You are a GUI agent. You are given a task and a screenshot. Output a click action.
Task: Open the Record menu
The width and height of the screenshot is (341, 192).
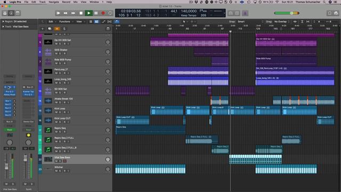click(66, 2)
